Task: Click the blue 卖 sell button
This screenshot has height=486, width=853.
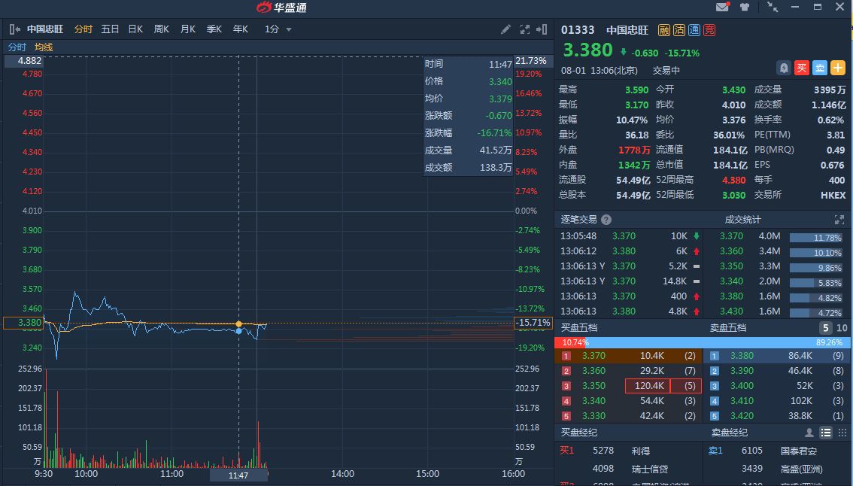Action: coord(820,68)
